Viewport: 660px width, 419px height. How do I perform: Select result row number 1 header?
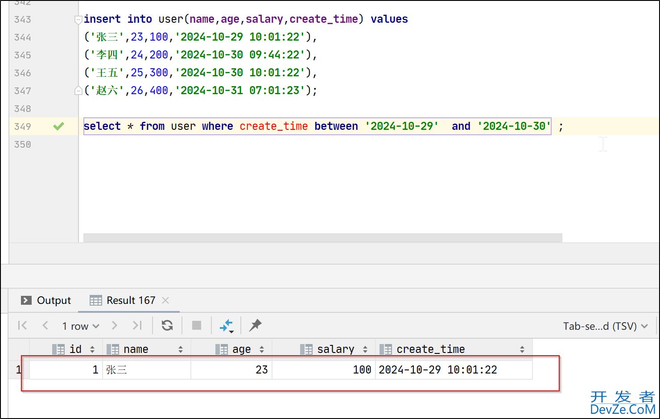19,369
